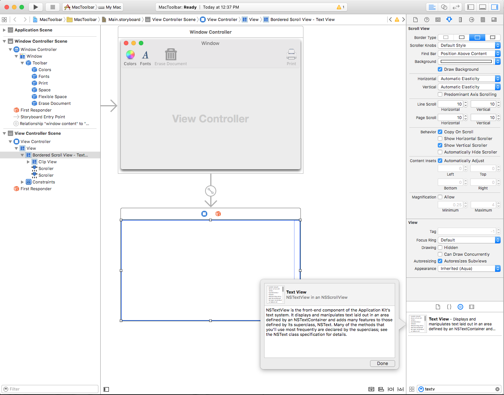This screenshot has height=395, width=504.
Task: Enable Show Horizontal Scroller
Action: point(440,139)
